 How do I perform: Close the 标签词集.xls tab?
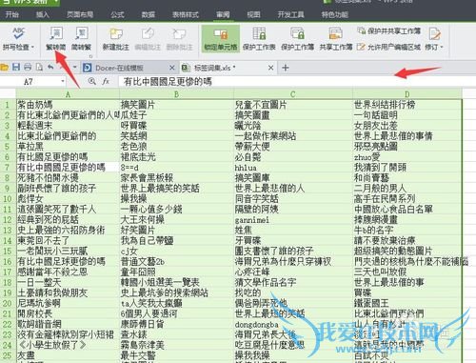click(x=270, y=68)
